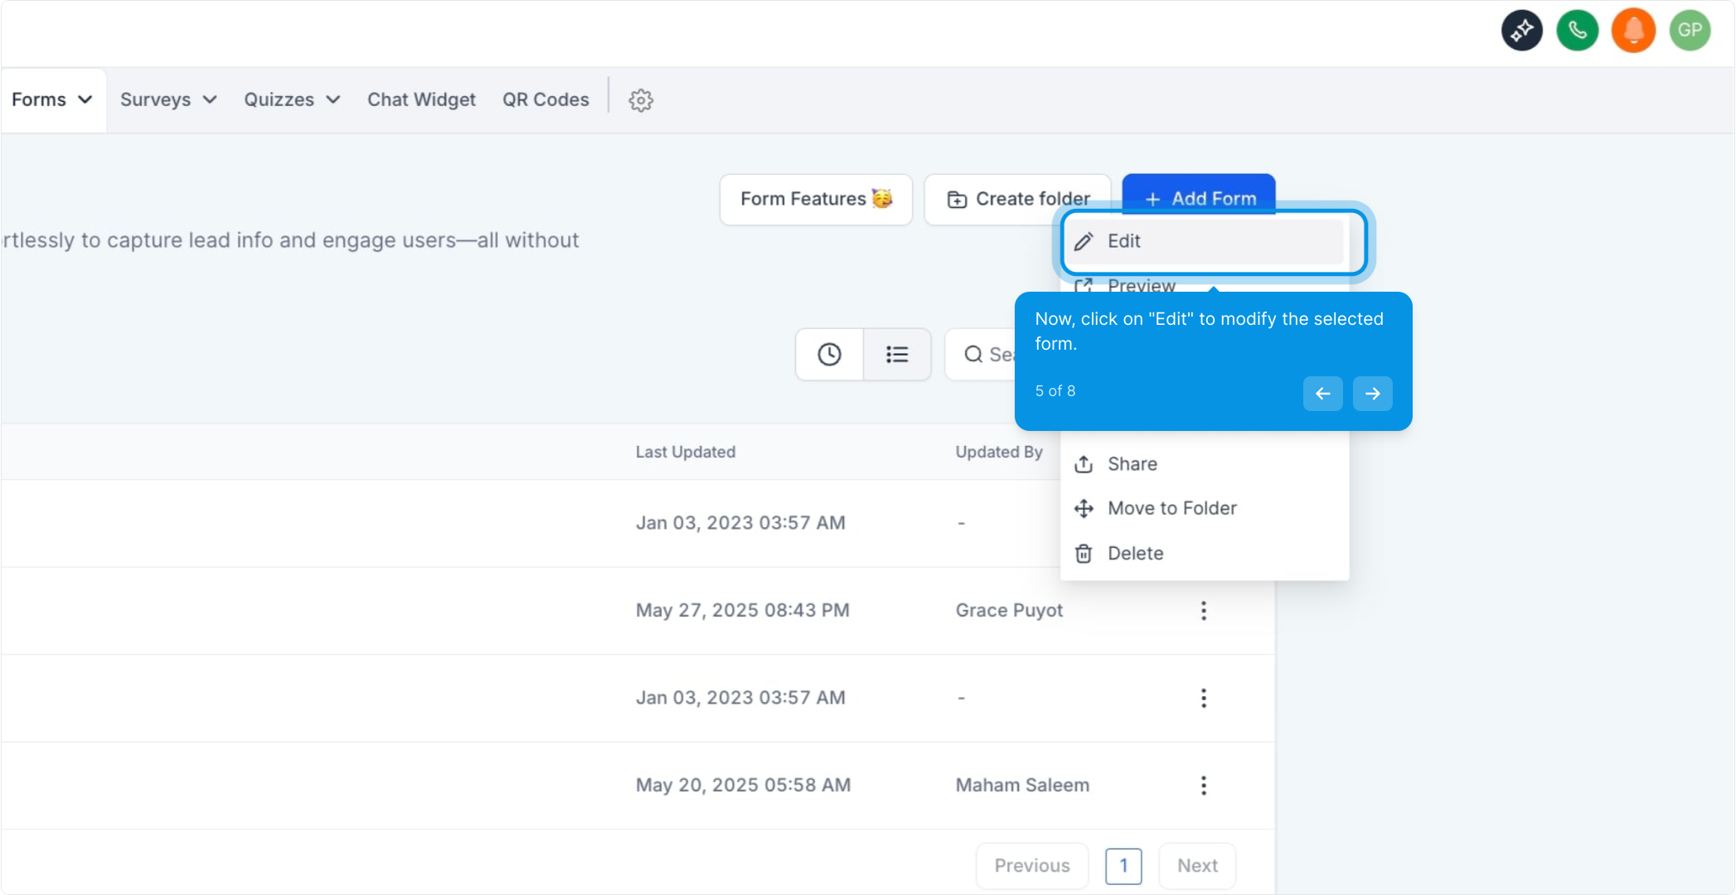The height and width of the screenshot is (895, 1736).
Task: Click the Grace Puyot name cell
Action: coord(1009,611)
